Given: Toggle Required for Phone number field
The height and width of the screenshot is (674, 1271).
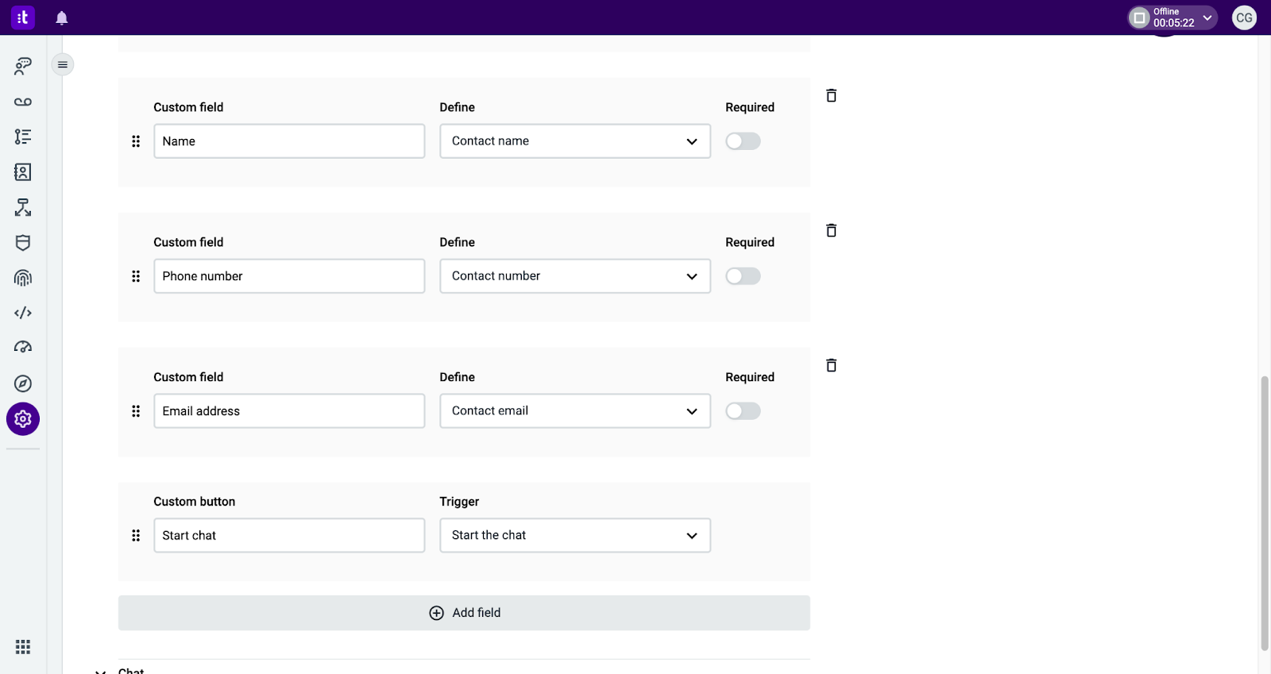Looking at the screenshot, I should [x=743, y=276].
